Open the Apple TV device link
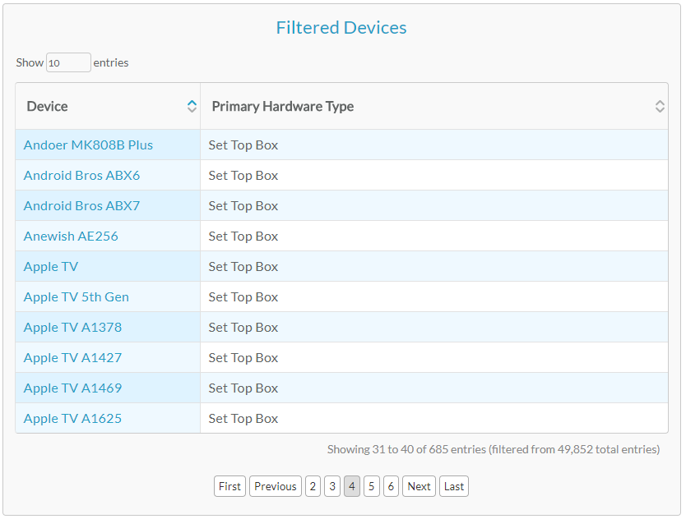686x519 pixels. point(51,267)
